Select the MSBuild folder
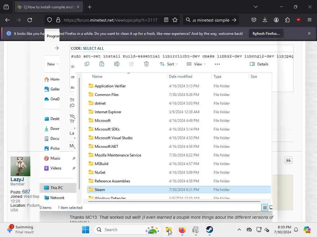The width and height of the screenshot is (317, 237). point(179,164)
